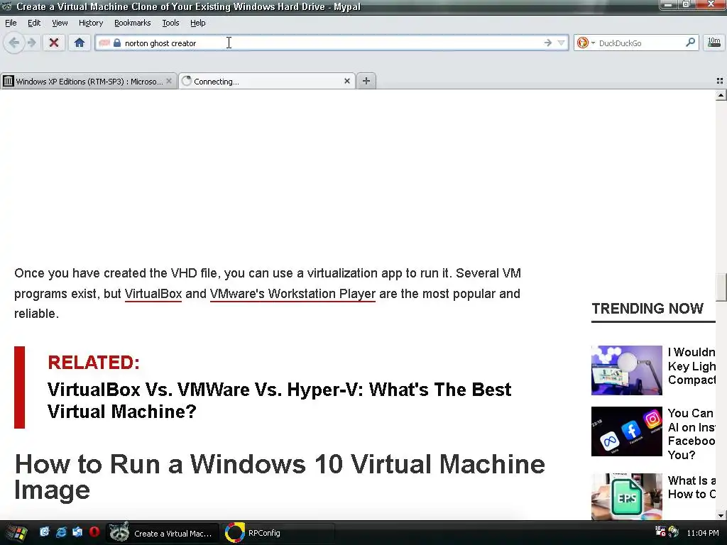Launch Internet Explorer from quick launch

(61, 532)
